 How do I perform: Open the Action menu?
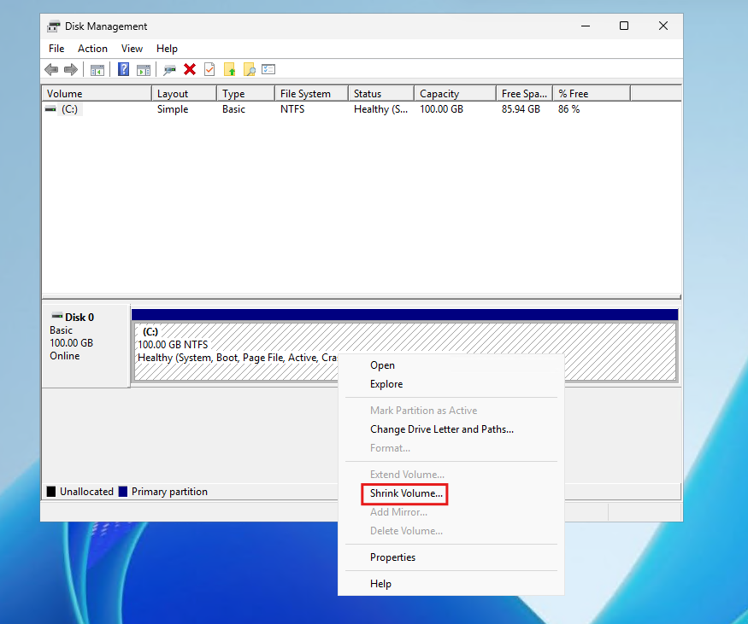coord(92,49)
